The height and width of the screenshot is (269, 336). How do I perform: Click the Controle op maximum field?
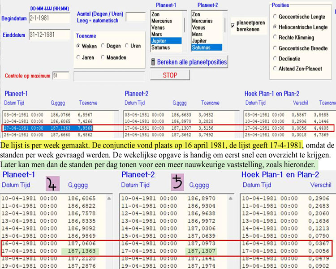61,75
